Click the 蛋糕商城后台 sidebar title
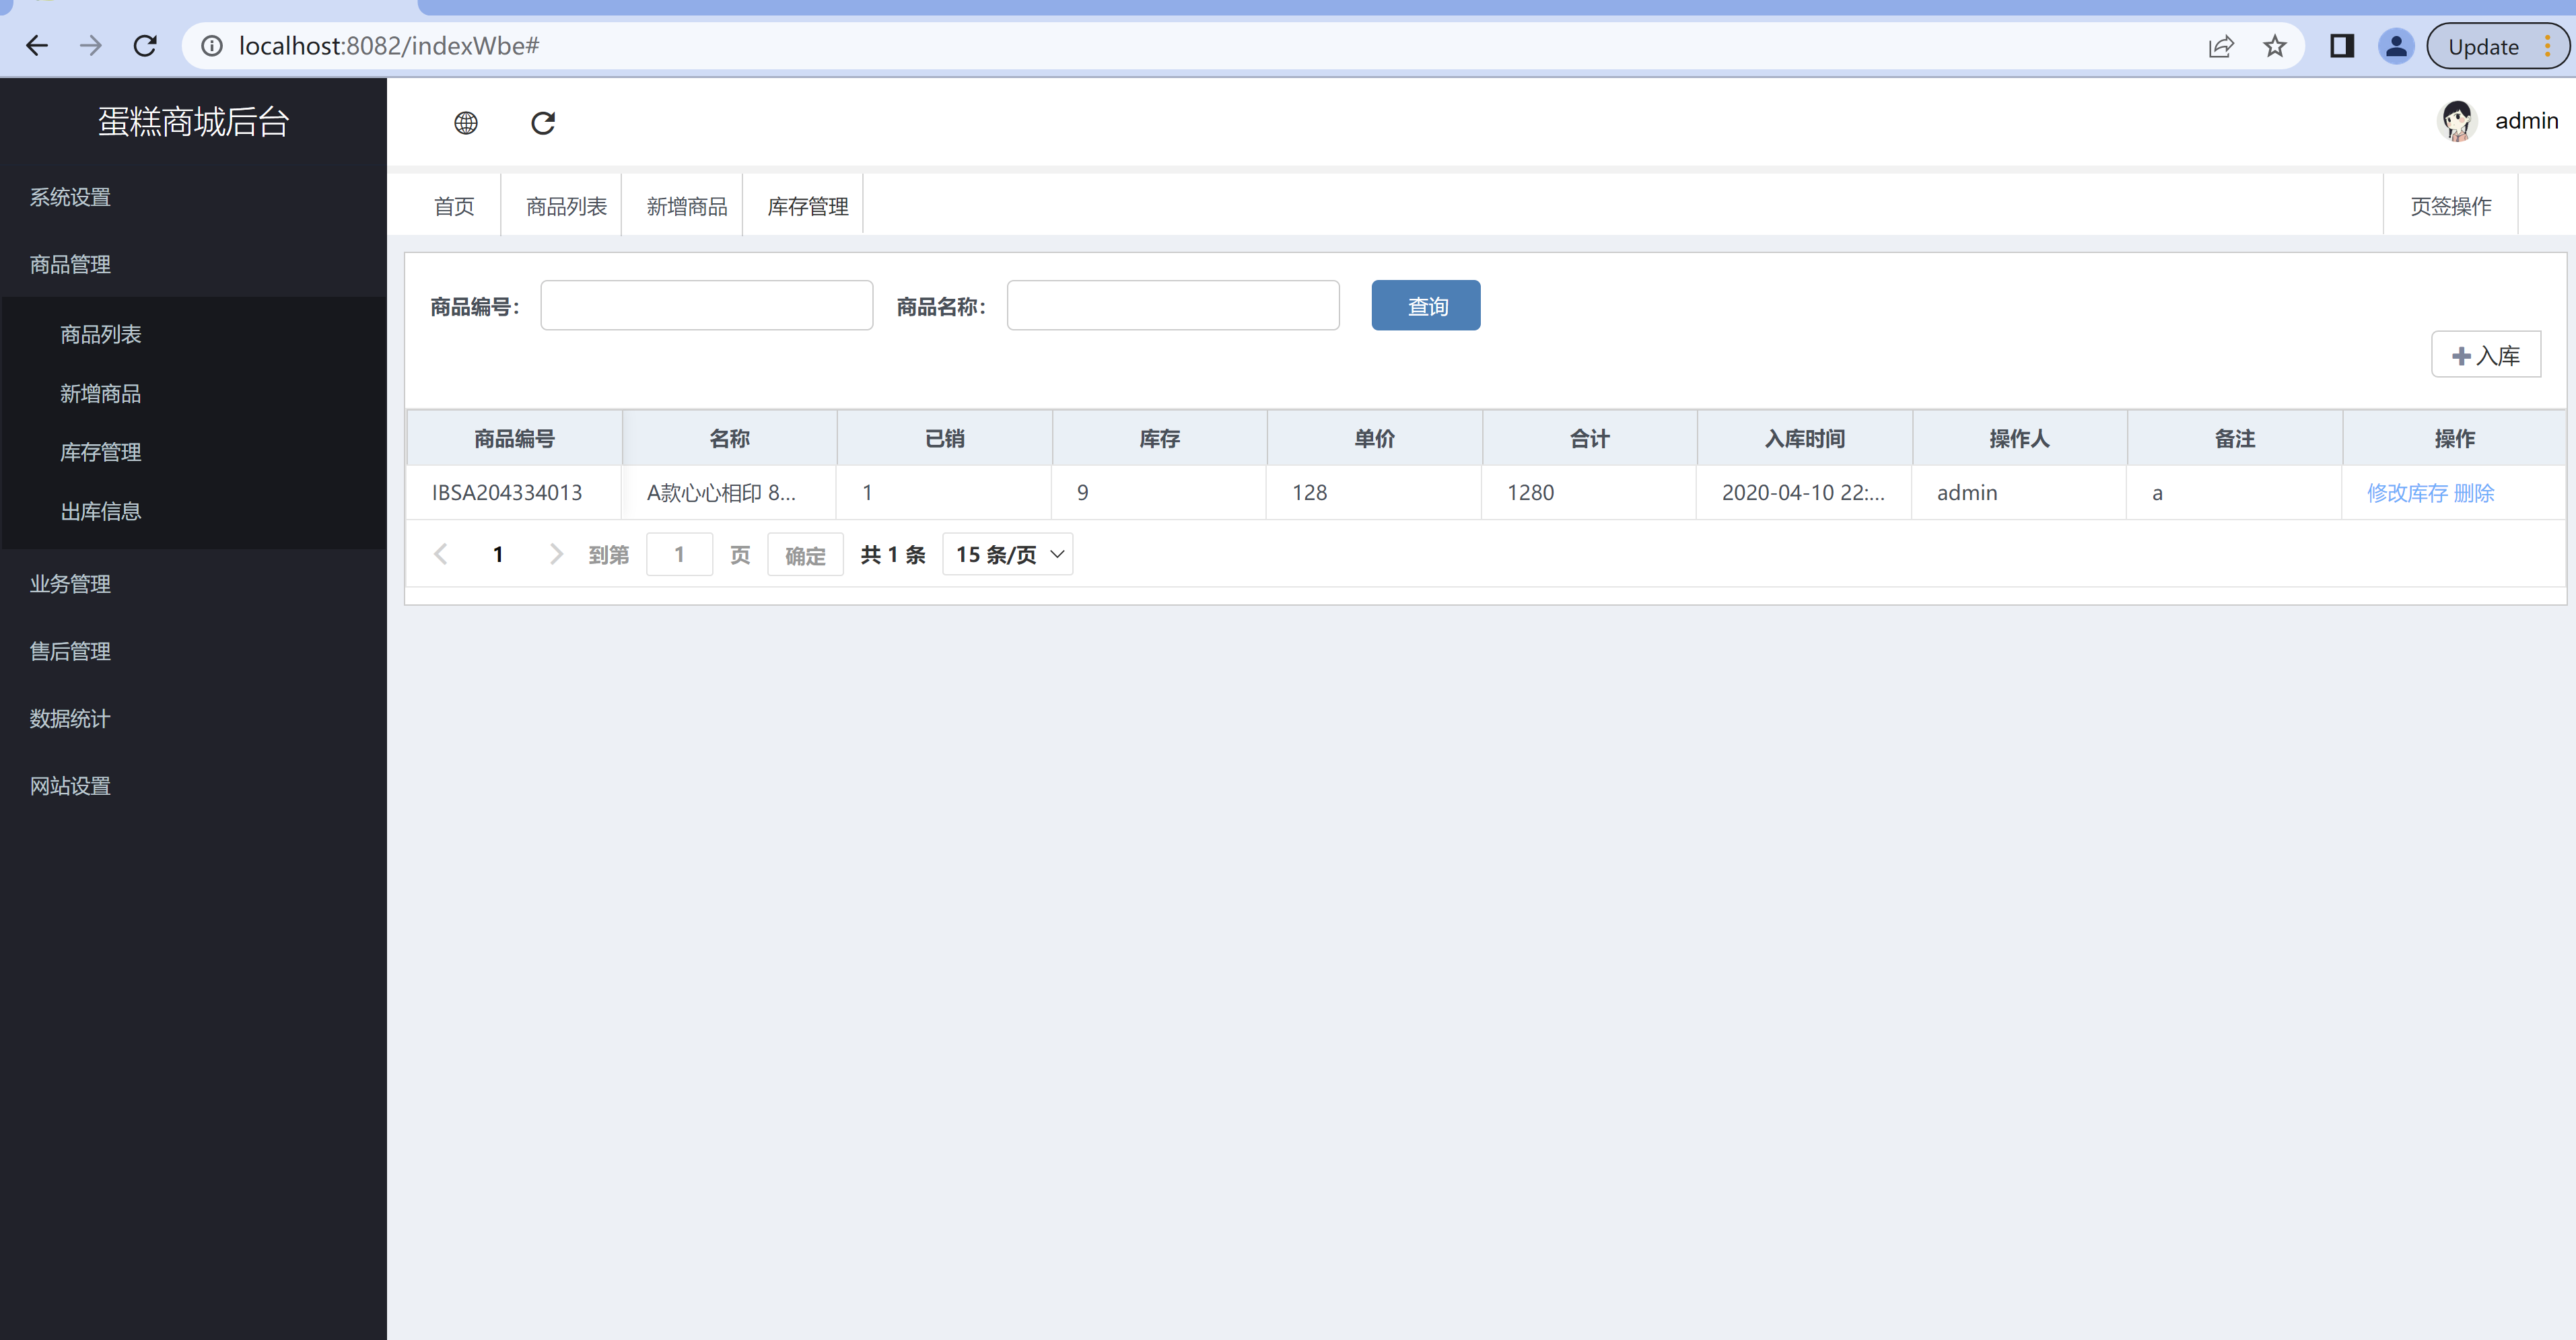 (193, 121)
